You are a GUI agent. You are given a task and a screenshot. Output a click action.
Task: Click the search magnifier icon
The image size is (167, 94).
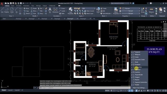[x=130, y=3]
